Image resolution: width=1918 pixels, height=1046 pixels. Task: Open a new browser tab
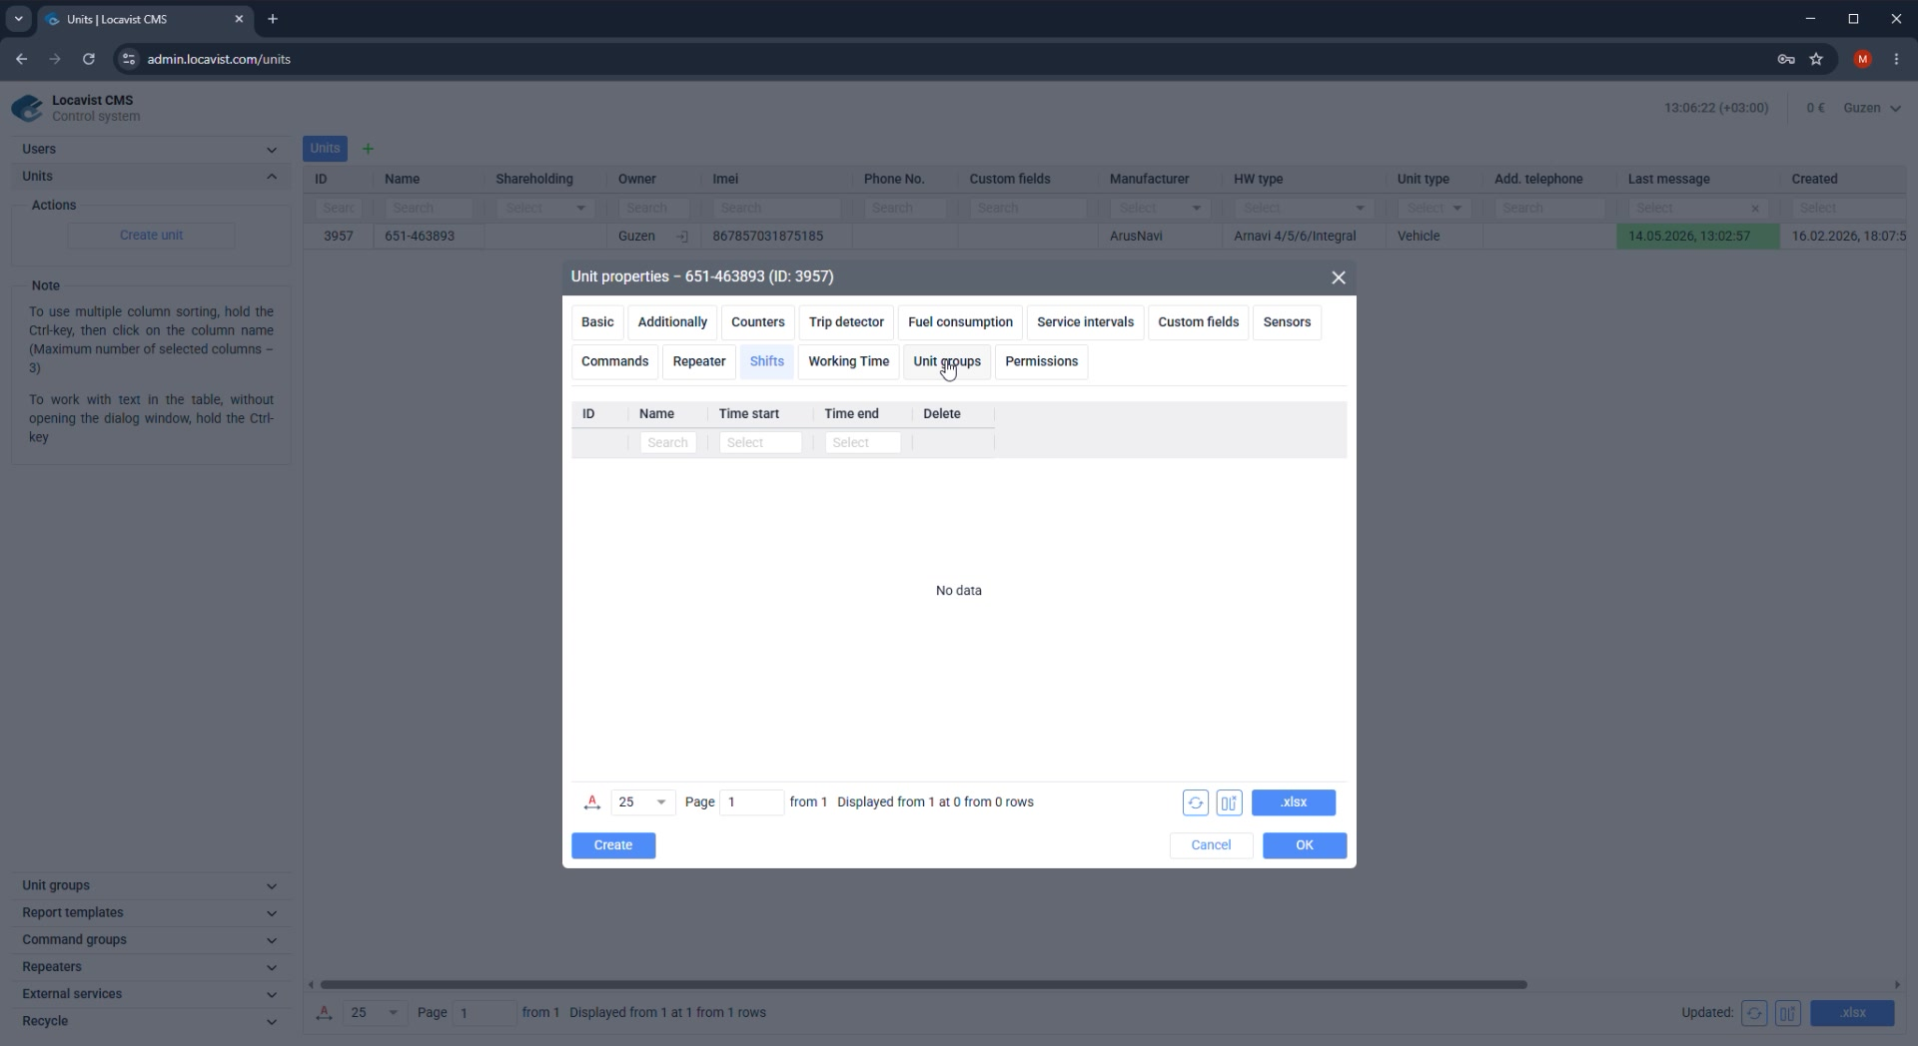[x=273, y=19]
